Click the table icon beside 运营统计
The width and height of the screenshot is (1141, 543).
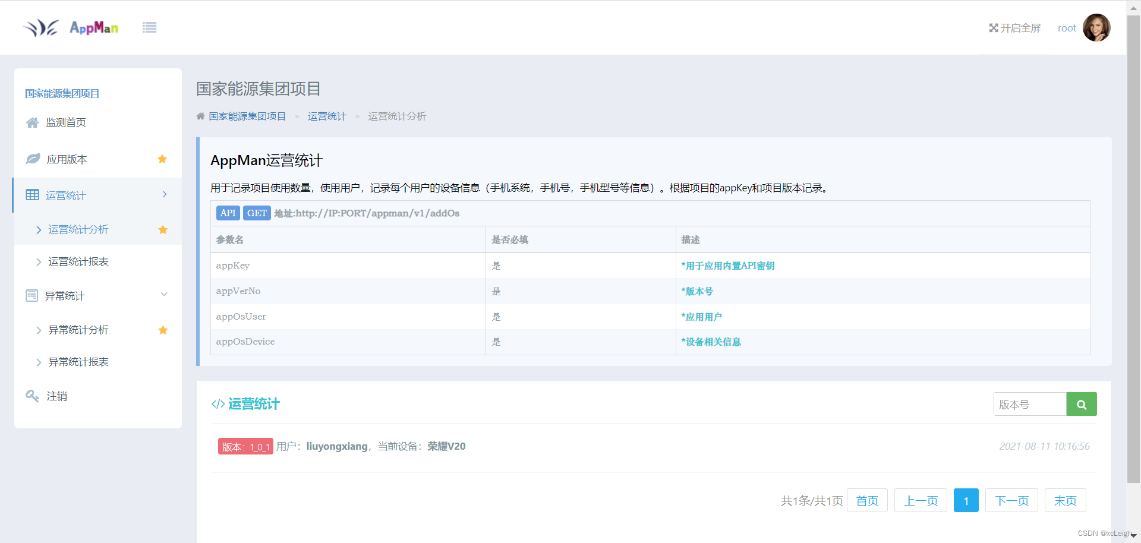pos(33,195)
